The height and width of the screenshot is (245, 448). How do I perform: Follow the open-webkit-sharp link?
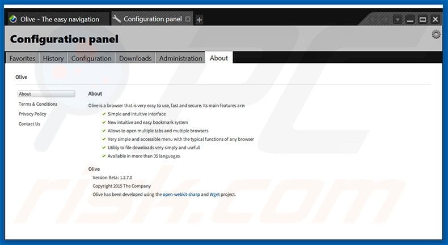click(x=181, y=195)
